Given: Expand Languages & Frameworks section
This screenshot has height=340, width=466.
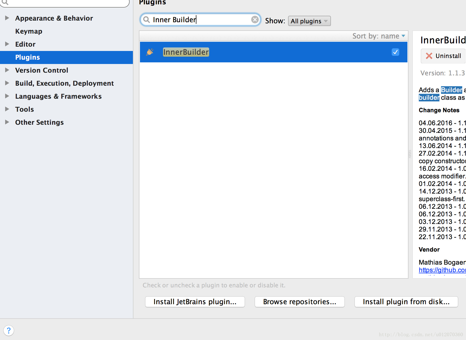Looking at the screenshot, I should 7,96.
